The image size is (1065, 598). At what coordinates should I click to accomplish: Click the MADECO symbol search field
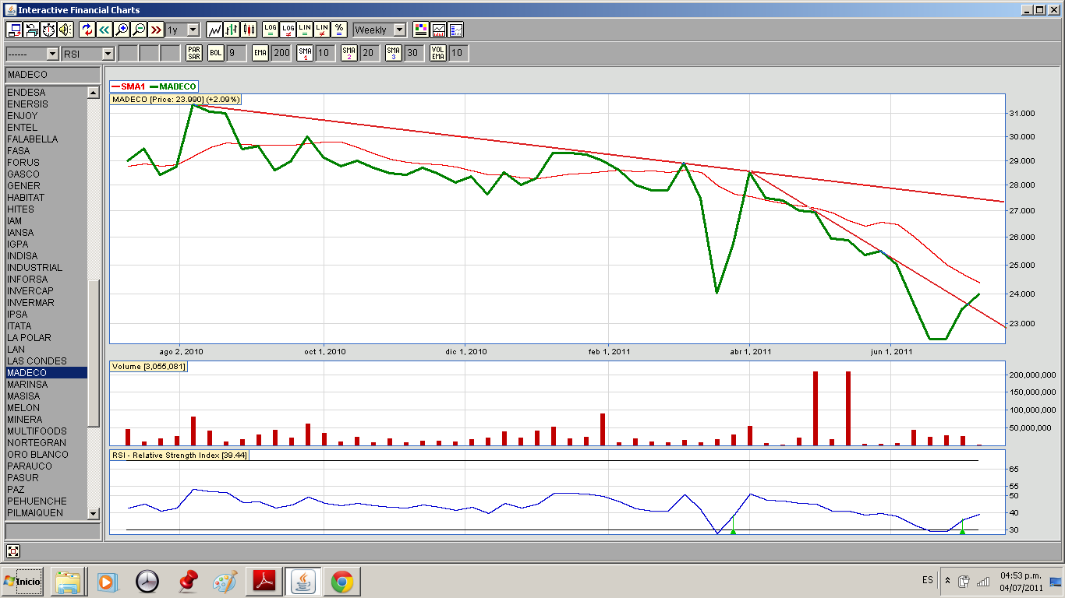53,75
